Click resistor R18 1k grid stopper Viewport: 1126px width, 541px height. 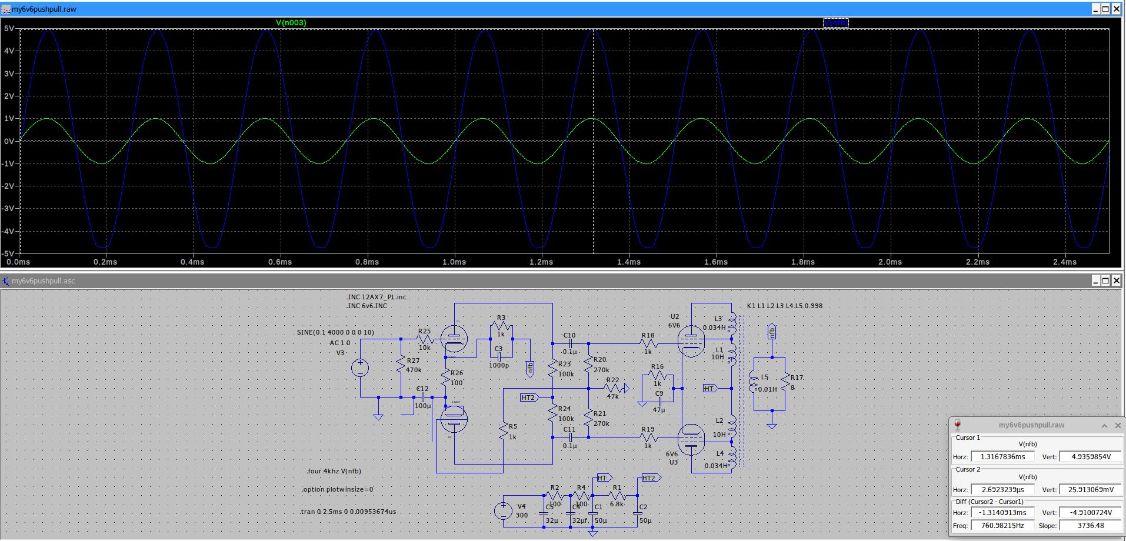[648, 343]
